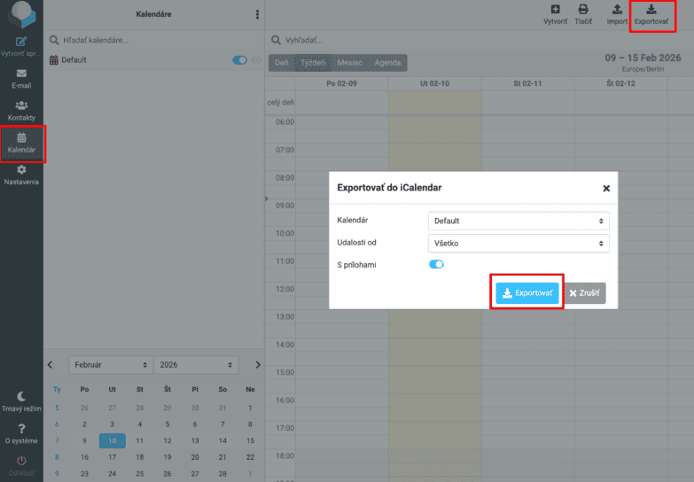694x482 pixels.
Task: Switch to the Mesiac view tab
Action: pyautogui.click(x=349, y=63)
